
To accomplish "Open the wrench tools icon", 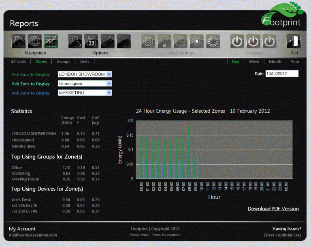I will tap(107, 41).
